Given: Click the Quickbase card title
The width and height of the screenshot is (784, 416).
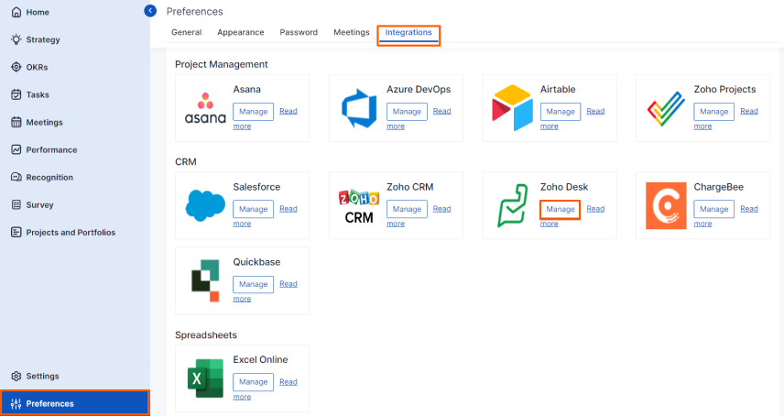Looking at the screenshot, I should [256, 262].
